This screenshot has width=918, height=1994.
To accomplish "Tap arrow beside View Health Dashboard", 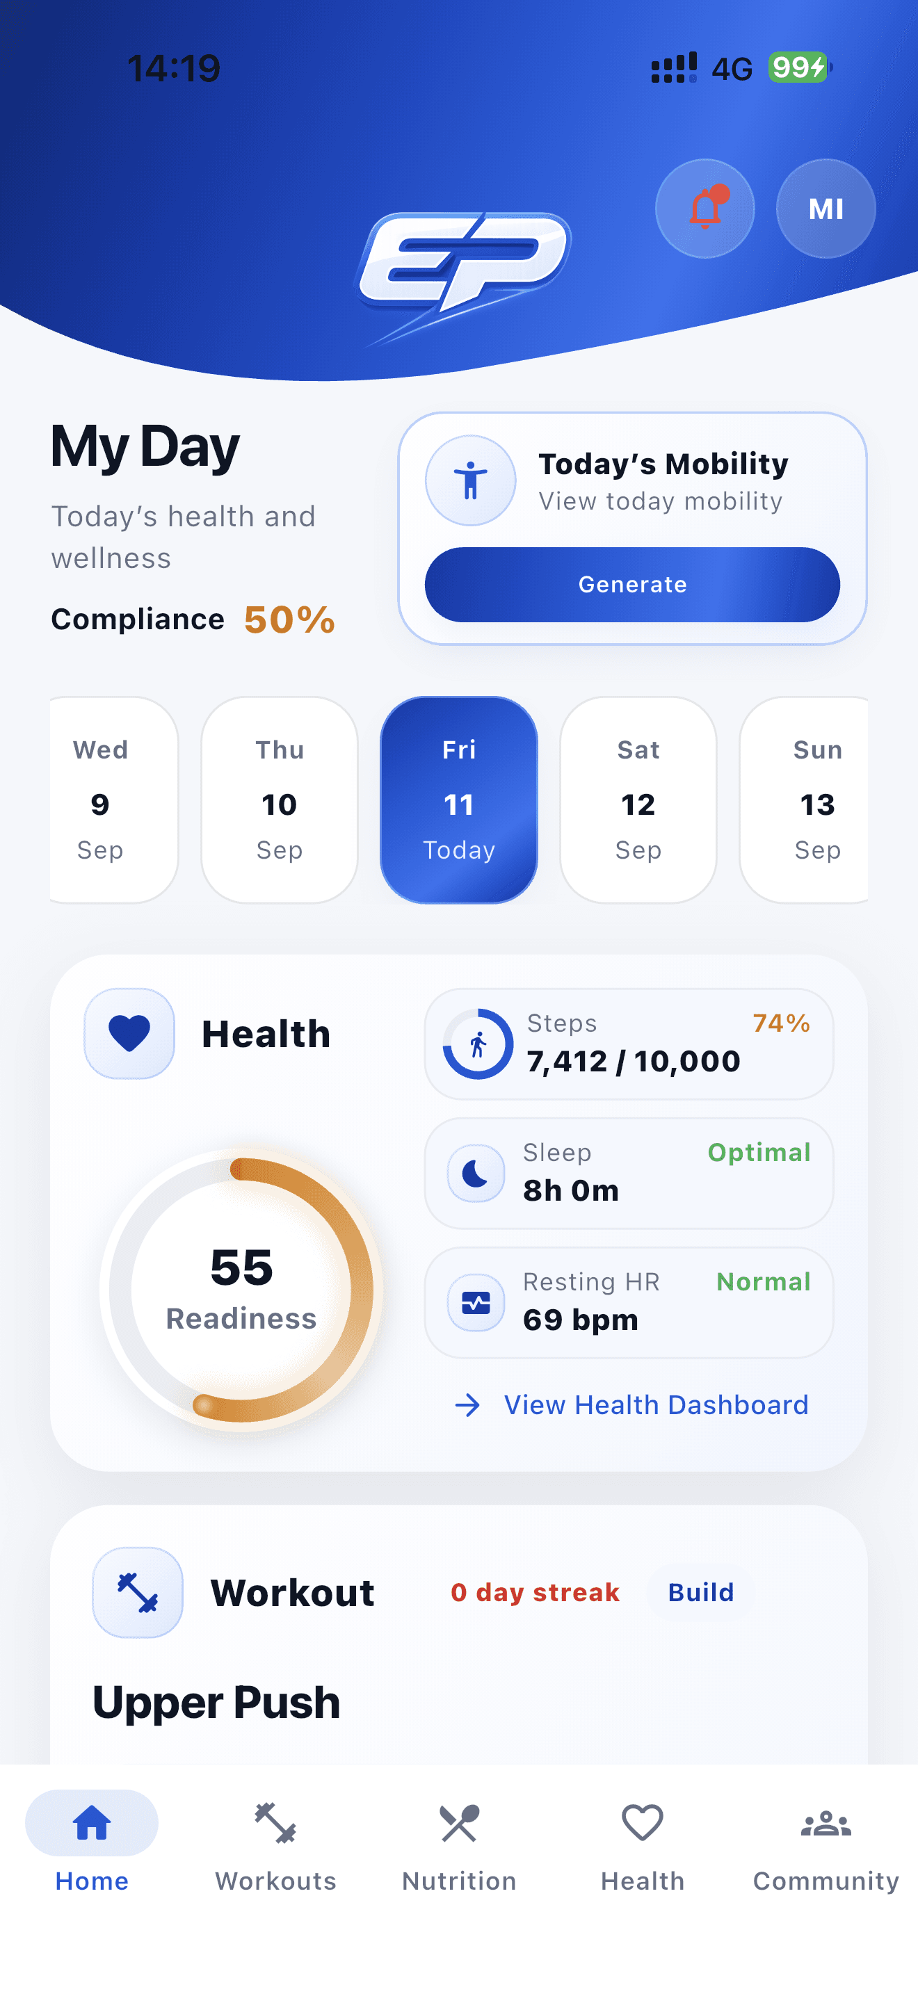I will click(x=467, y=1405).
